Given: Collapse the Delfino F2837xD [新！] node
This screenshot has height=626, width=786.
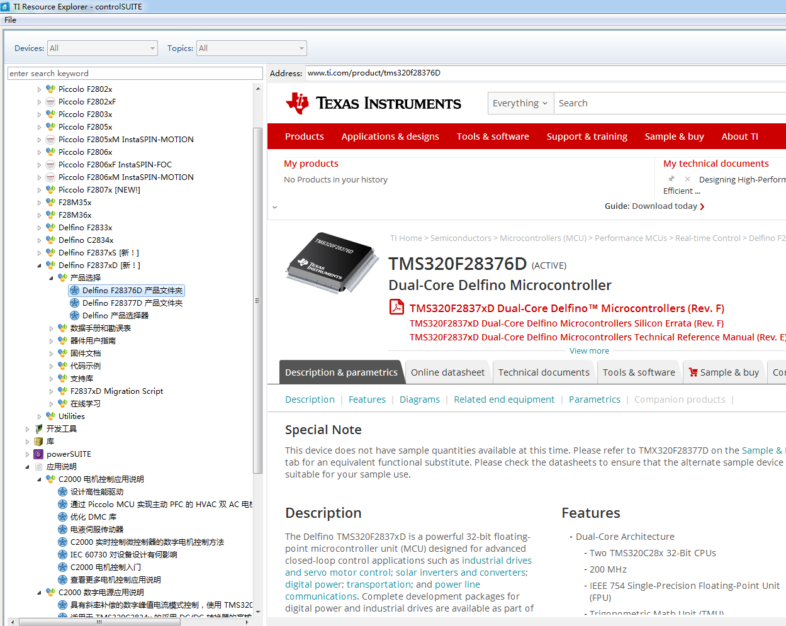Looking at the screenshot, I should (39, 265).
